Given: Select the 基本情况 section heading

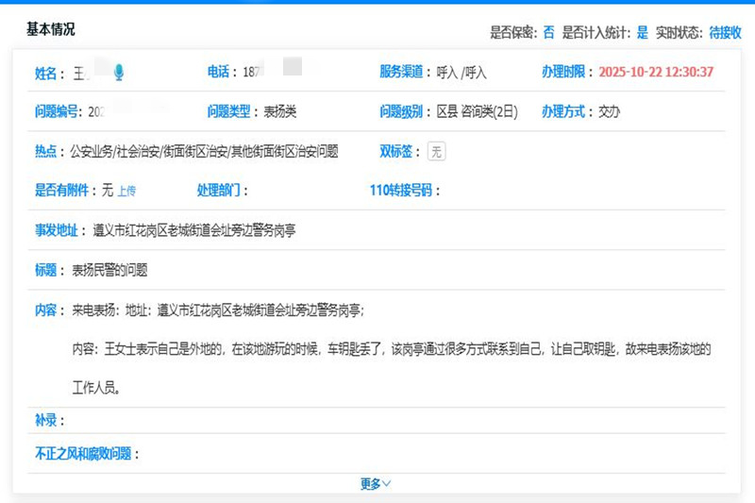Looking at the screenshot, I should pos(51,29).
